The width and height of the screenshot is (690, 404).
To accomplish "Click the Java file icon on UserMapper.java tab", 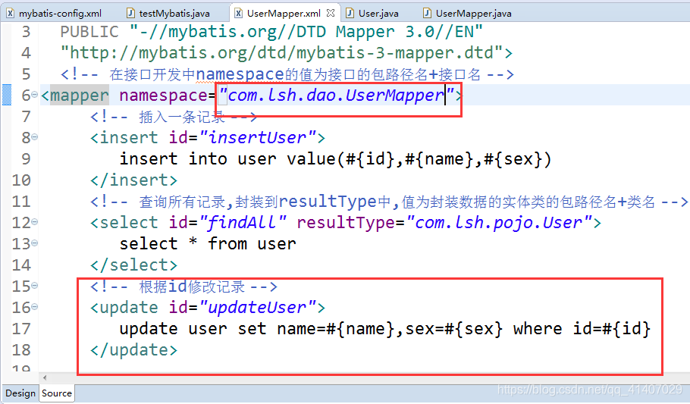I will [428, 13].
